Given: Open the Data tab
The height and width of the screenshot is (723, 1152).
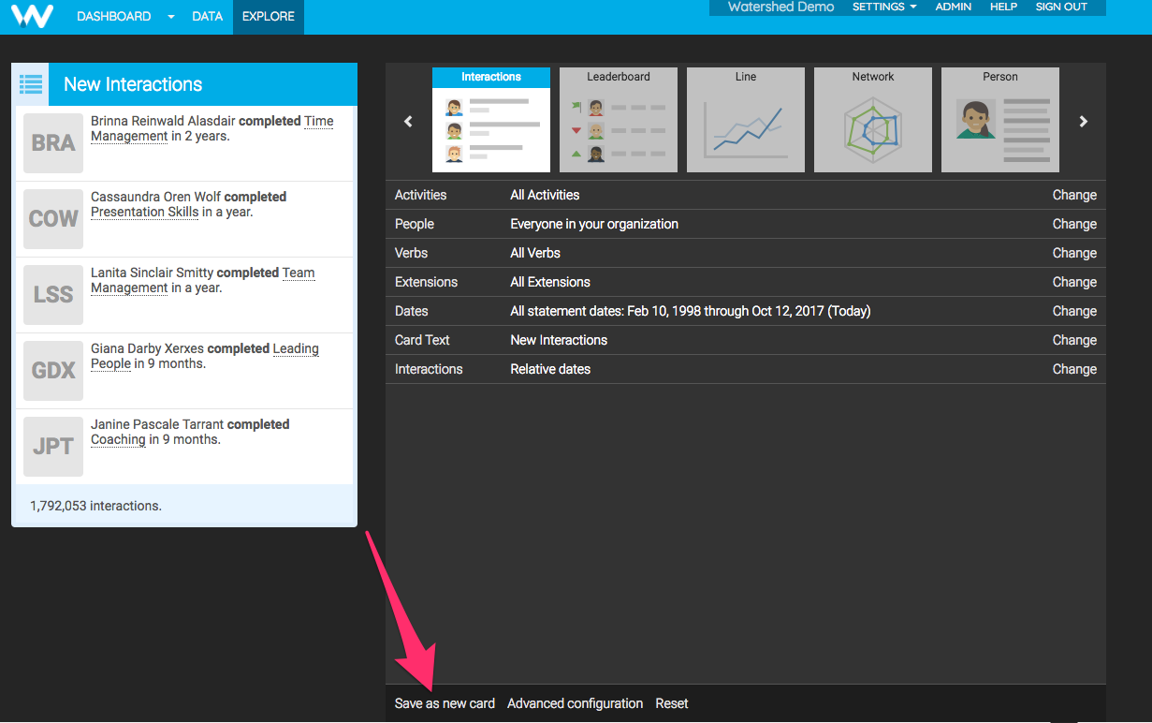Looking at the screenshot, I should coord(207,16).
